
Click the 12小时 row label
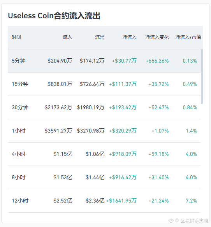tap(20, 201)
